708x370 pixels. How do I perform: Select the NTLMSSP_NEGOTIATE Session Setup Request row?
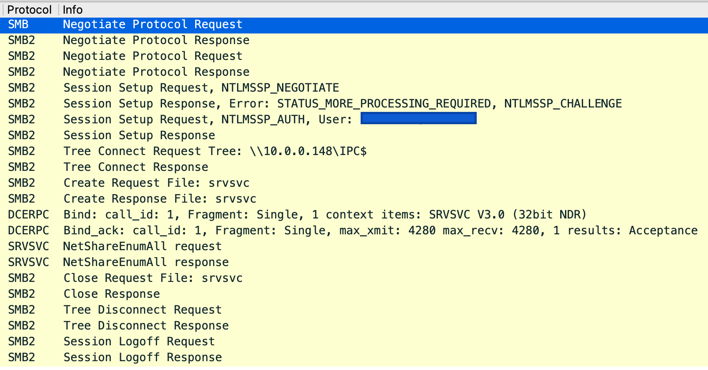click(201, 88)
